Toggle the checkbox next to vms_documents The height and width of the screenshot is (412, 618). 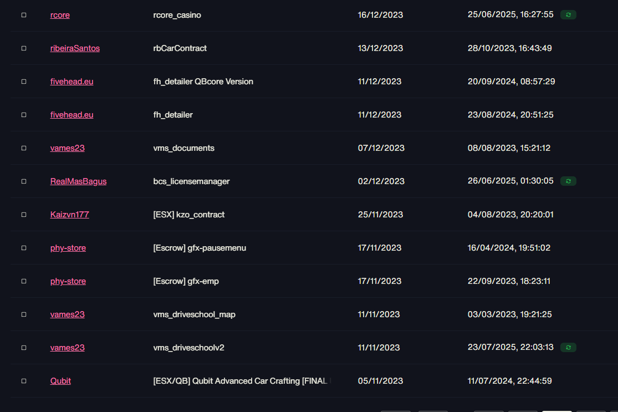24,148
